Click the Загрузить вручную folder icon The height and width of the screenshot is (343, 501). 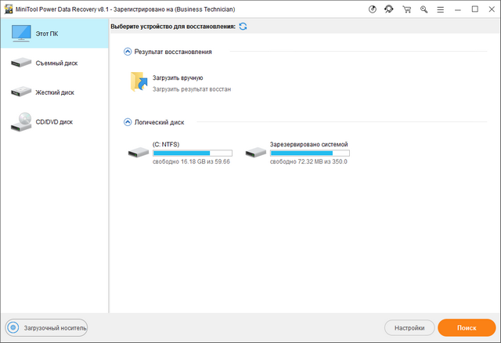point(139,81)
